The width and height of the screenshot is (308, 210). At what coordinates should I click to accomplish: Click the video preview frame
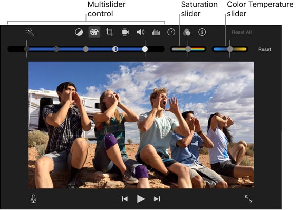141,125
